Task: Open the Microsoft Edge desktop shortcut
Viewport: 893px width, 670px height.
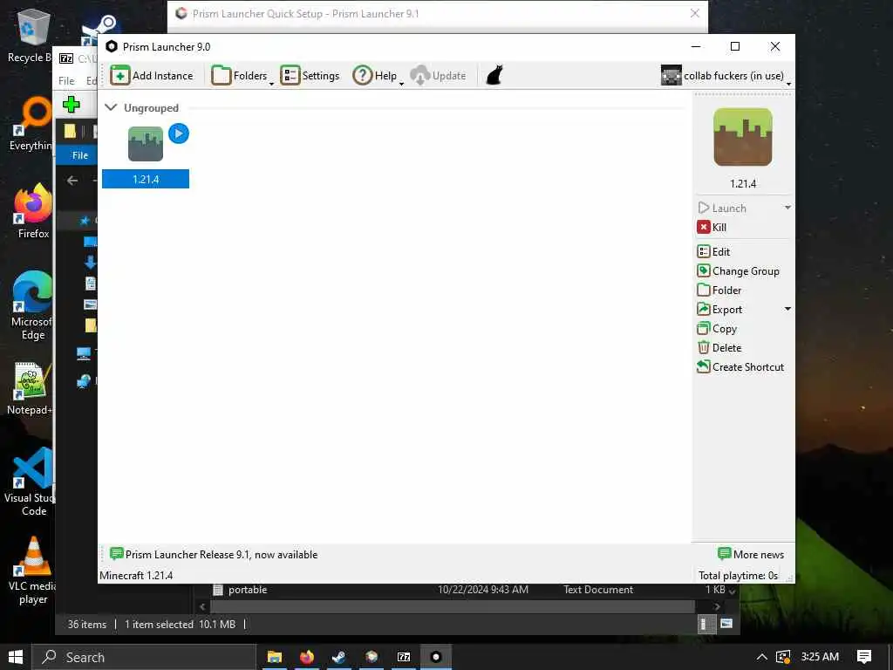Action: tap(32, 305)
